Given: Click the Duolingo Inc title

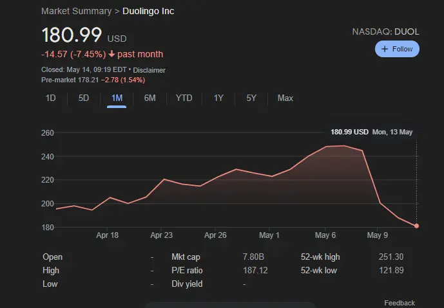Looking at the screenshot, I should click(x=148, y=12).
